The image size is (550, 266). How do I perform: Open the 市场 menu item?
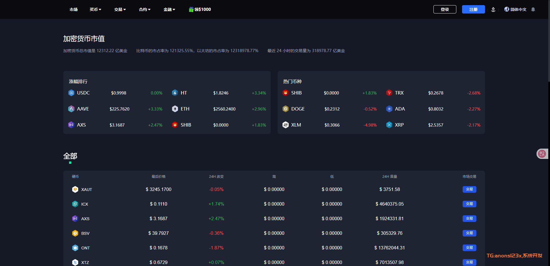(x=74, y=9)
